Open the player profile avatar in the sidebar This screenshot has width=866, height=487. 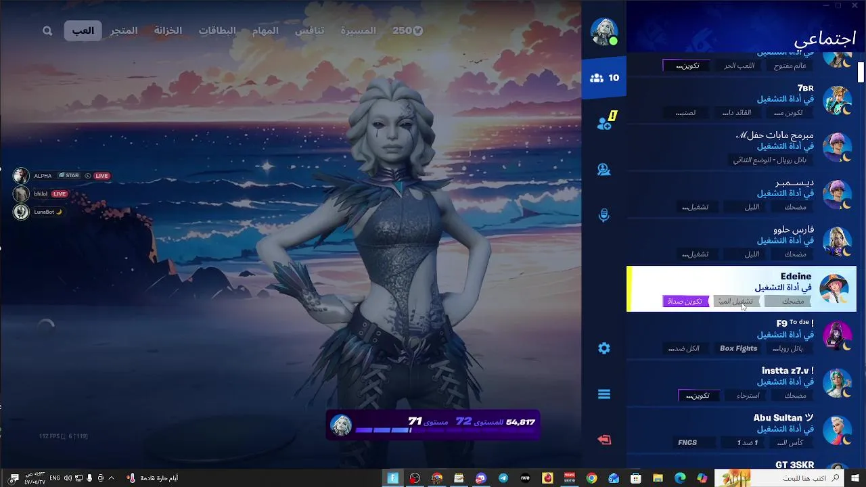pos(603,32)
